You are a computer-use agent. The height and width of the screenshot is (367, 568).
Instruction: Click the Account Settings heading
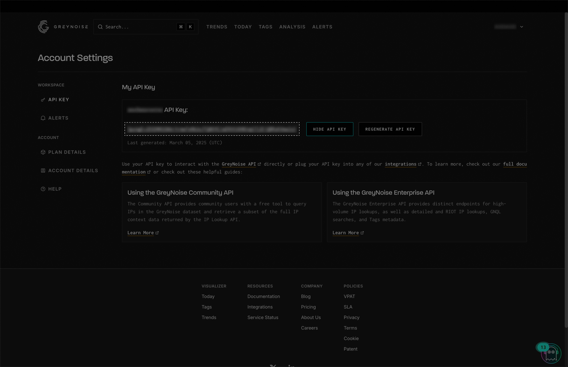tap(75, 58)
